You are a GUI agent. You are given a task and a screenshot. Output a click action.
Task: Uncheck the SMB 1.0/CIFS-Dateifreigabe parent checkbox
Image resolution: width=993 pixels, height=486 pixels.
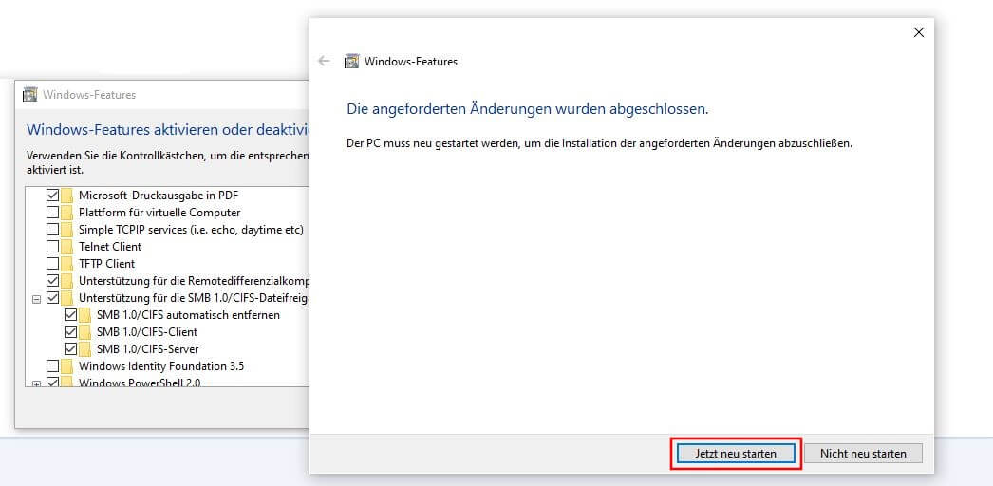[x=52, y=297]
